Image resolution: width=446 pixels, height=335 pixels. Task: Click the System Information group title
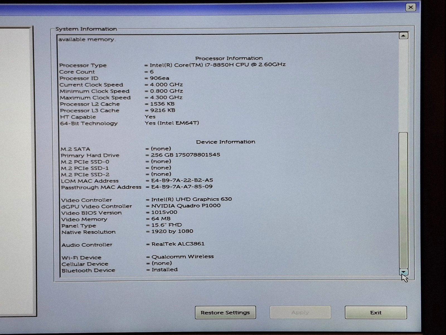coord(86,29)
